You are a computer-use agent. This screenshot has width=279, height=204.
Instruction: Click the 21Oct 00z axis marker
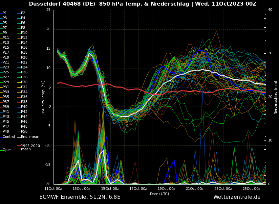[x=195, y=189]
